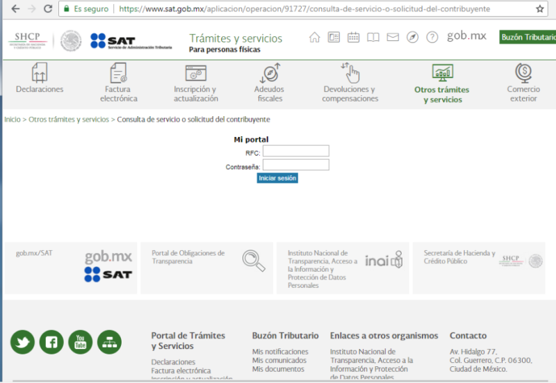Open Secretaría de Hacienda y Crédito Público card
The height and width of the screenshot is (383, 556).
[479, 268]
